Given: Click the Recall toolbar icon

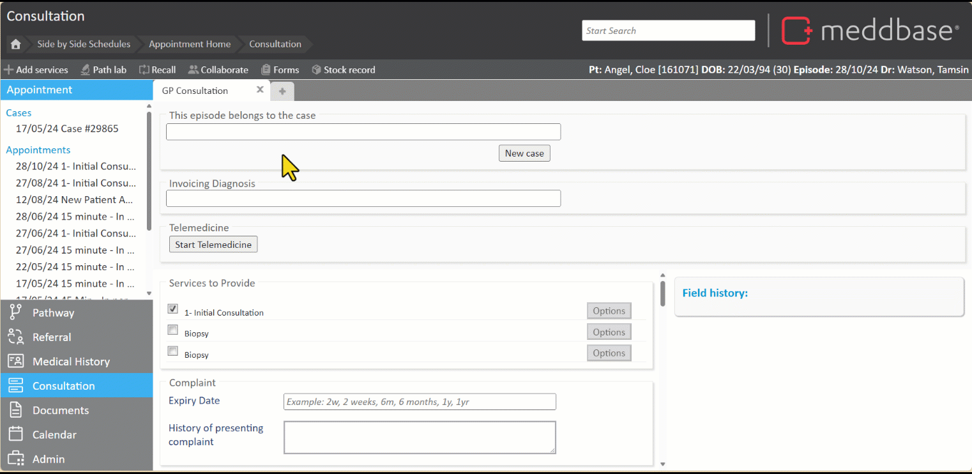Looking at the screenshot, I should click(x=157, y=70).
